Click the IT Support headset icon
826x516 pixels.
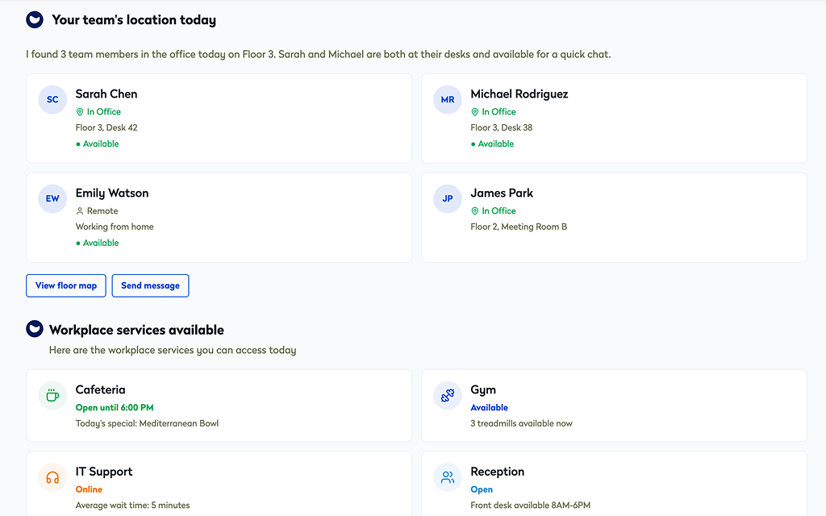coord(52,477)
